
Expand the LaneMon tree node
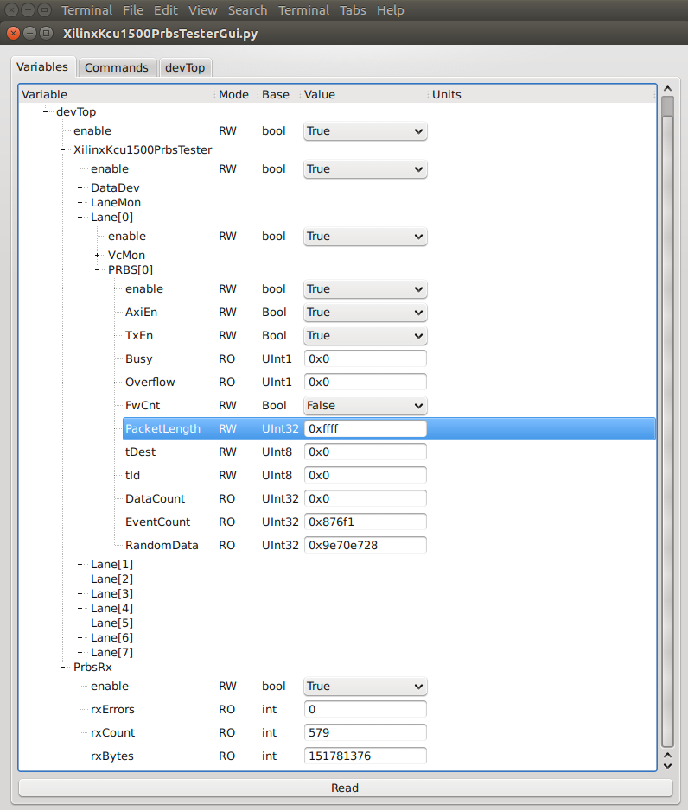(80, 203)
